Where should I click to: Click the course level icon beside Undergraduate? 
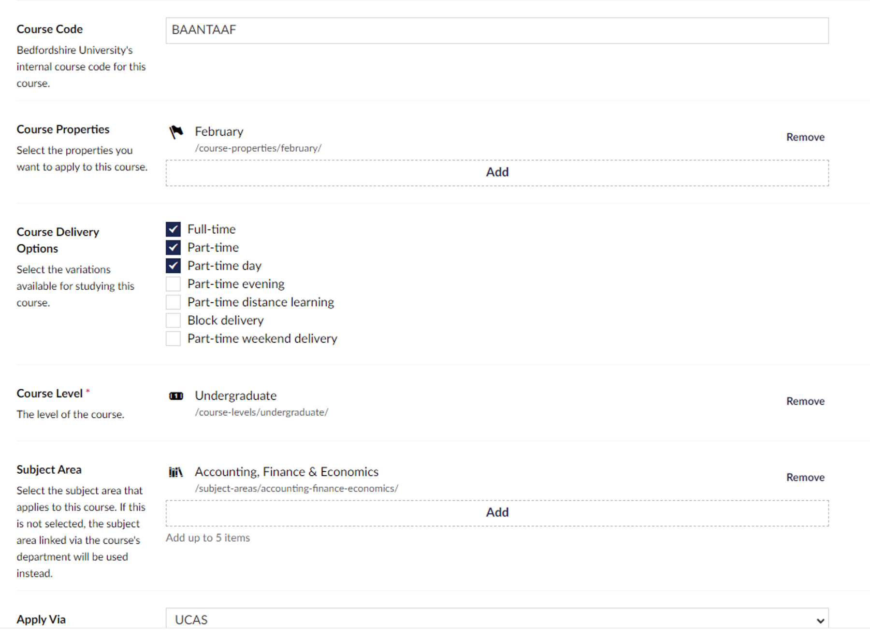[x=175, y=396]
